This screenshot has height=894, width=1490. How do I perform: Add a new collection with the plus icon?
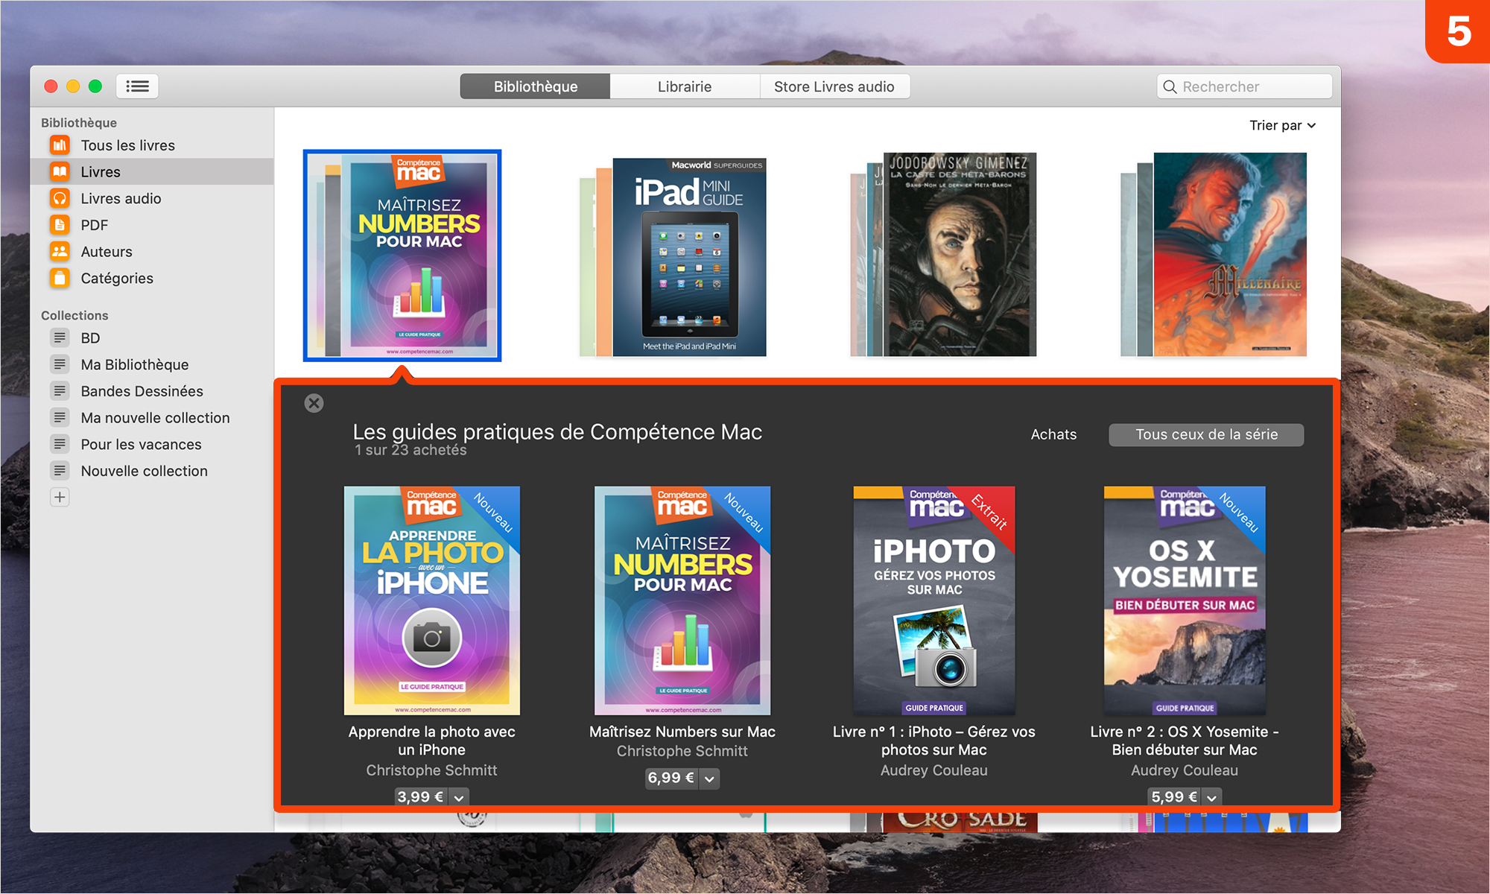pyautogui.click(x=60, y=497)
